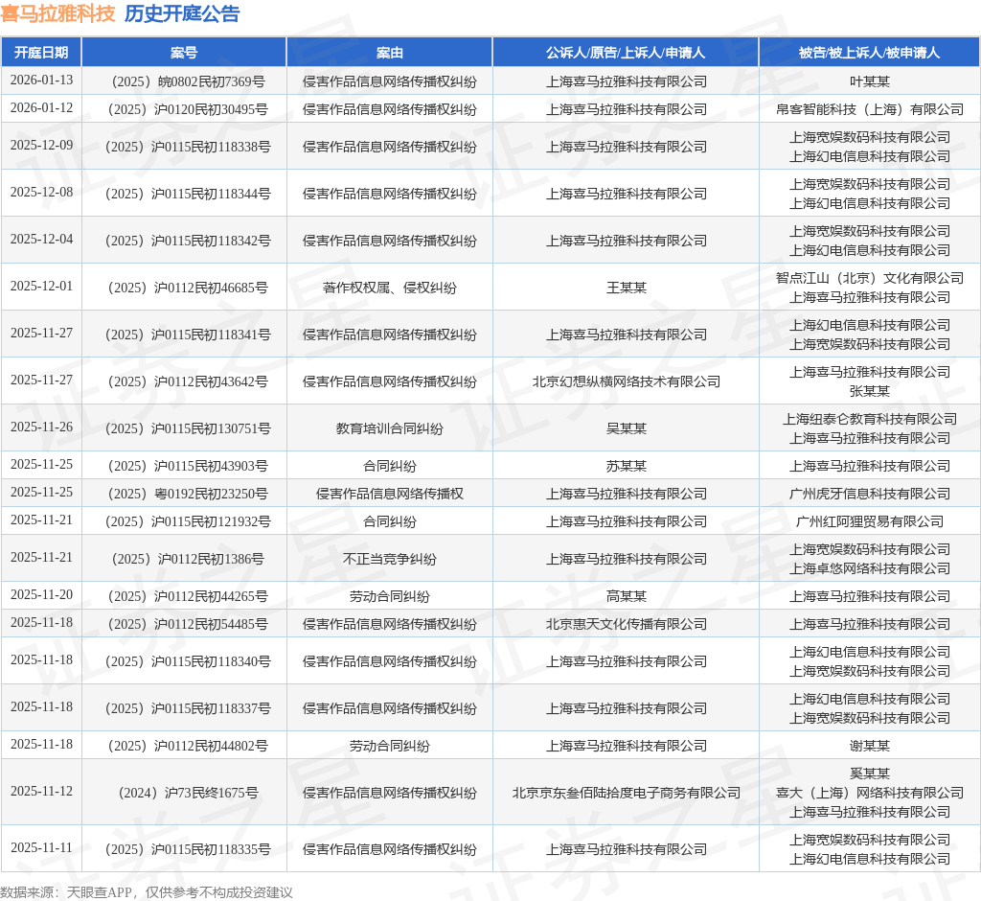The width and height of the screenshot is (981, 901).
Task: Click cause 侵害作品信息网络传播权 without 纠纷
Action: point(390,494)
